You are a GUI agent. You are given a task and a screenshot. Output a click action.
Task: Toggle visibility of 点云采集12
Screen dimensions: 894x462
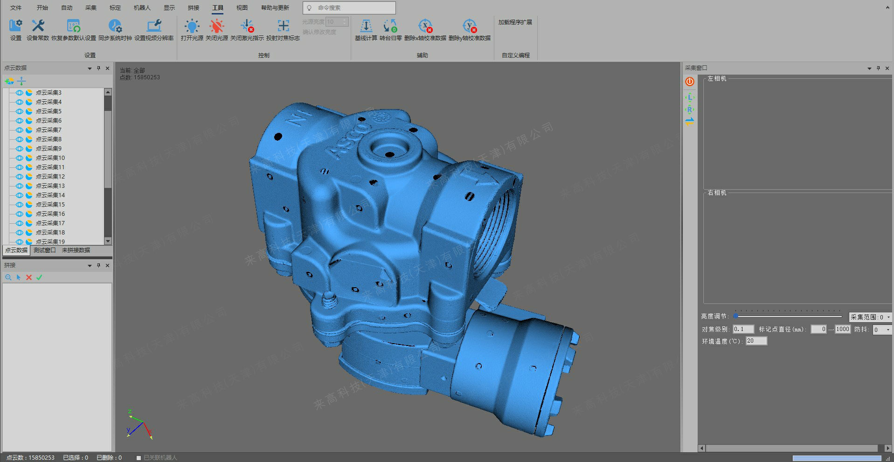[x=20, y=177]
